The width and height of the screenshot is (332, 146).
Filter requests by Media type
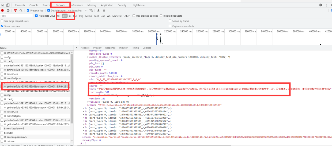89,16
